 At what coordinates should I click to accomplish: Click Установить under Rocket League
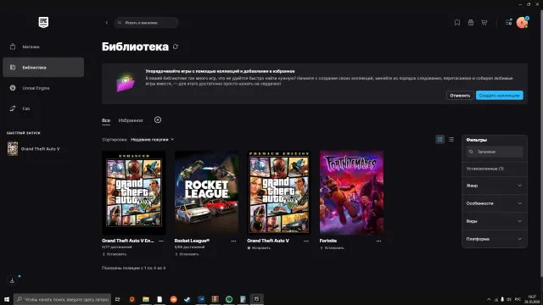187,254
